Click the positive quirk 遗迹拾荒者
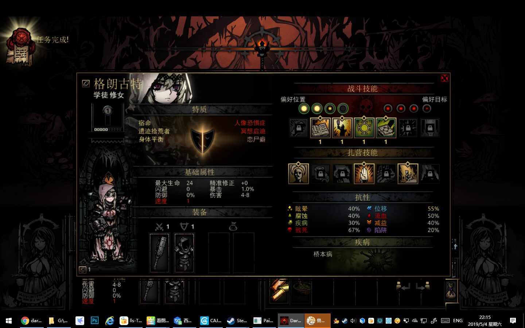 click(154, 131)
